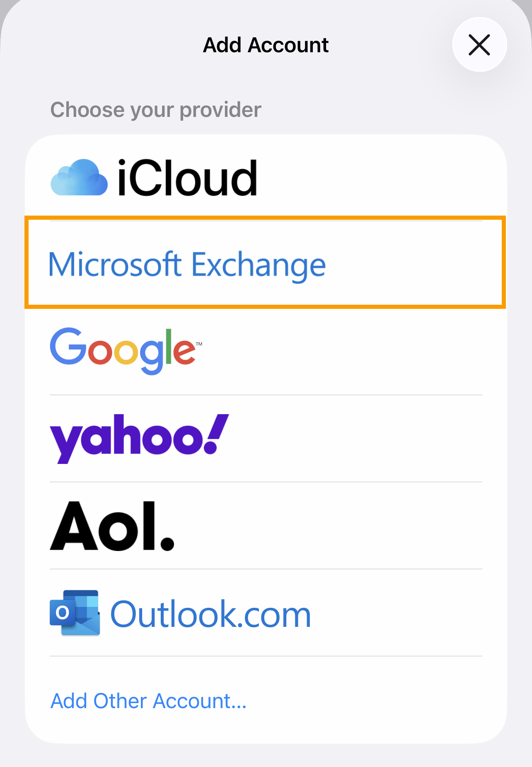Click the period dot in Aol logo
The image size is (532, 767).
(x=167, y=543)
